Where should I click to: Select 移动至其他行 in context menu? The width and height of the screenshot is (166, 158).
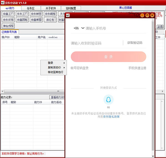56,72
